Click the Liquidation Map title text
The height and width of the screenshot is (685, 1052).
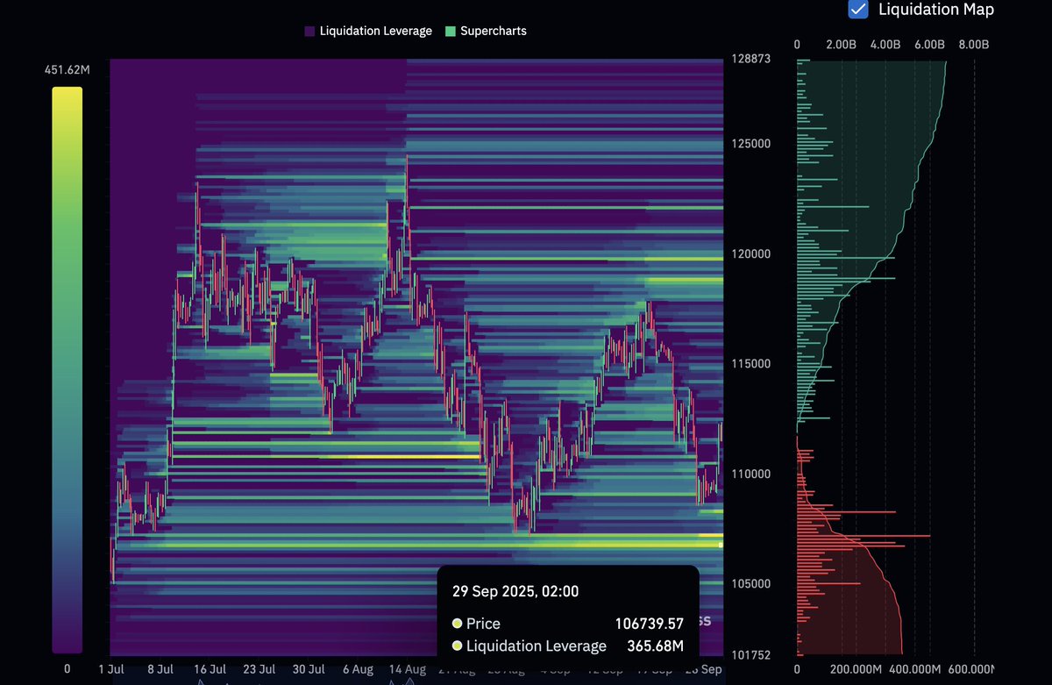pyautogui.click(x=935, y=10)
